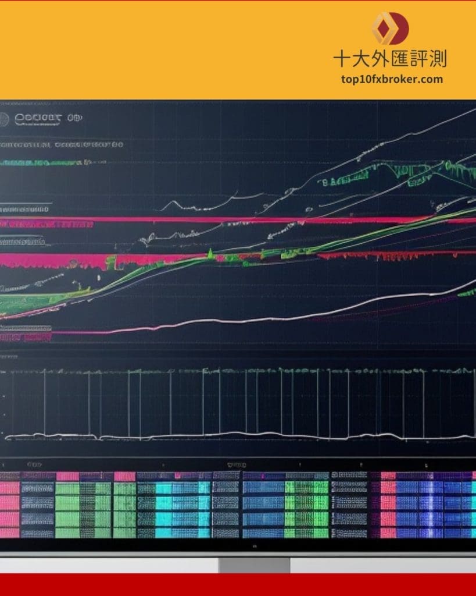Screen dimensions: 476x596
Task: Select the cyan block in the data table
Action: [174, 503]
